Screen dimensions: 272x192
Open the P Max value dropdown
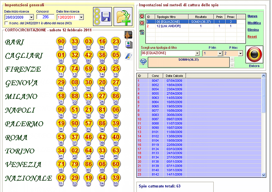pos(240,53)
